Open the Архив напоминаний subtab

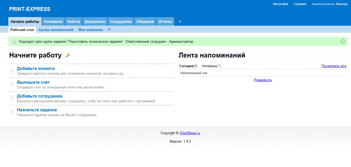pyautogui.click(x=56, y=30)
